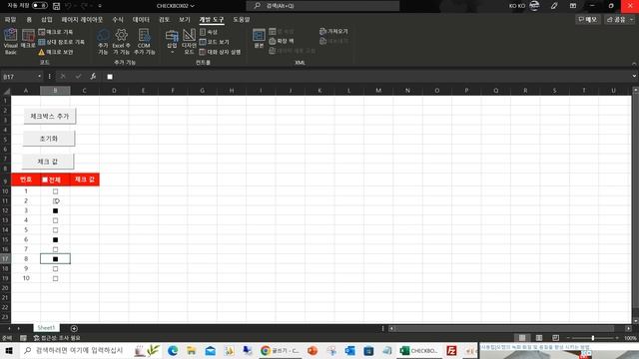Screen dimensions: 639x359
Task: Toggle 상대 참조로 기록 in the ribbon
Action: [62, 42]
